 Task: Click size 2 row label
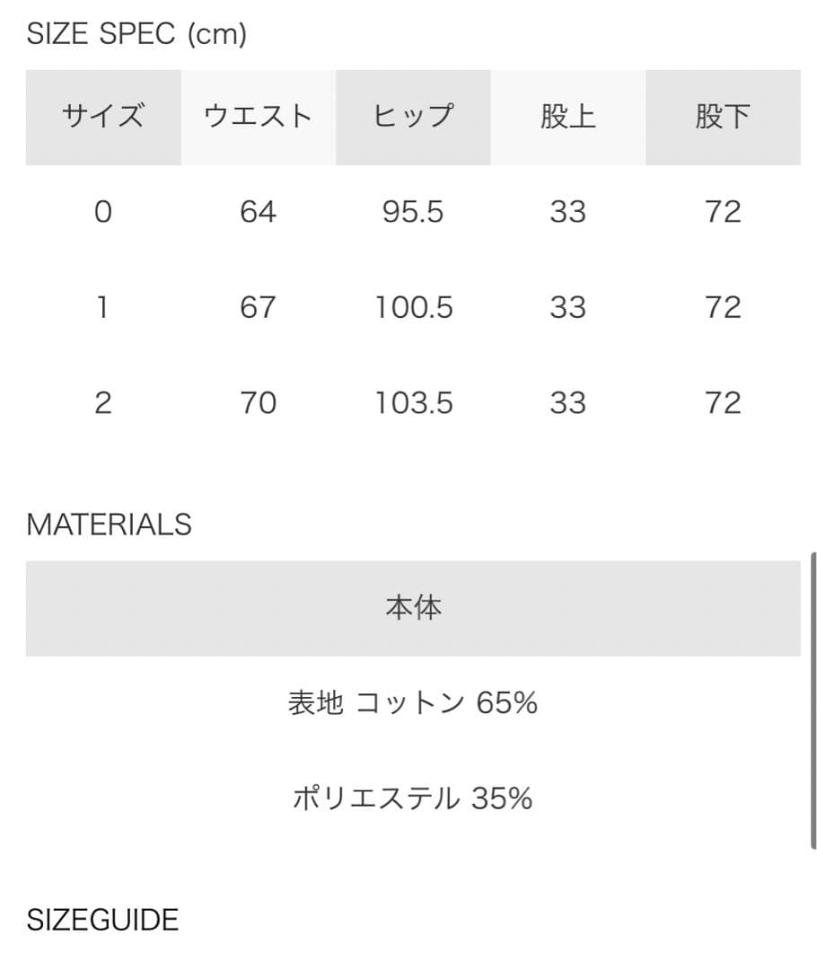(x=103, y=403)
